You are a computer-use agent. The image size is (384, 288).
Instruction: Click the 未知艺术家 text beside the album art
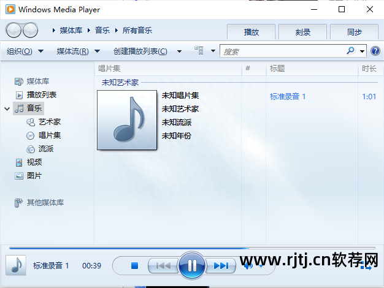tap(180, 108)
